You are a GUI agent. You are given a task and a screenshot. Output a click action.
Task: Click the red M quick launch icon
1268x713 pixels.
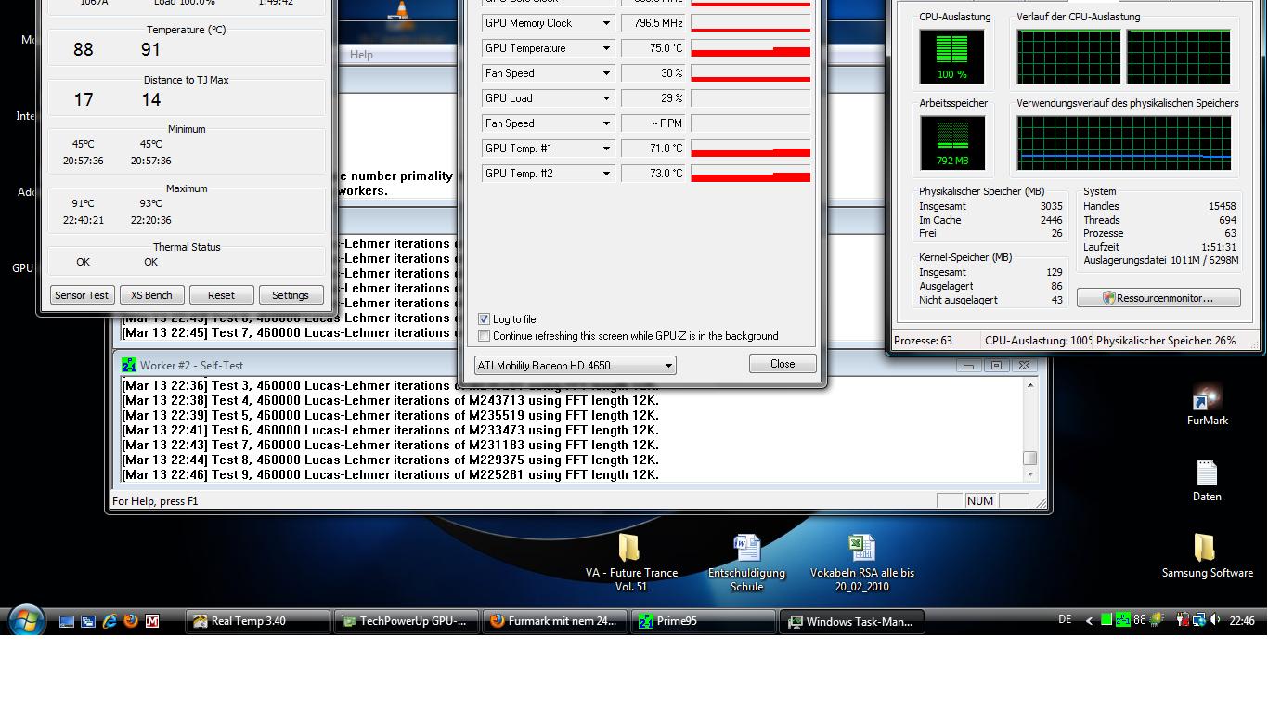(152, 621)
